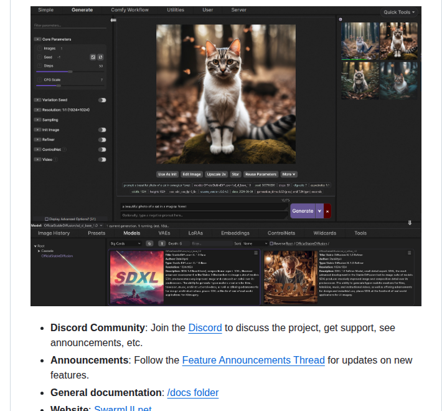
Task: Click the help icon beside Images
Action: pos(39,48)
